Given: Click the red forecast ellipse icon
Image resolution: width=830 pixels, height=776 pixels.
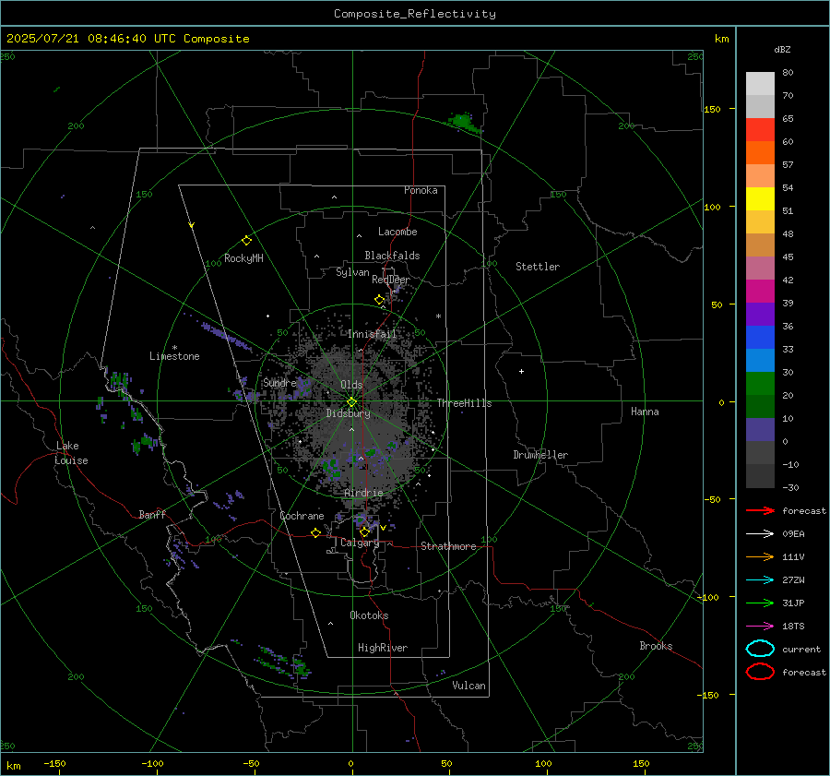Looking at the screenshot, I should tap(760, 672).
